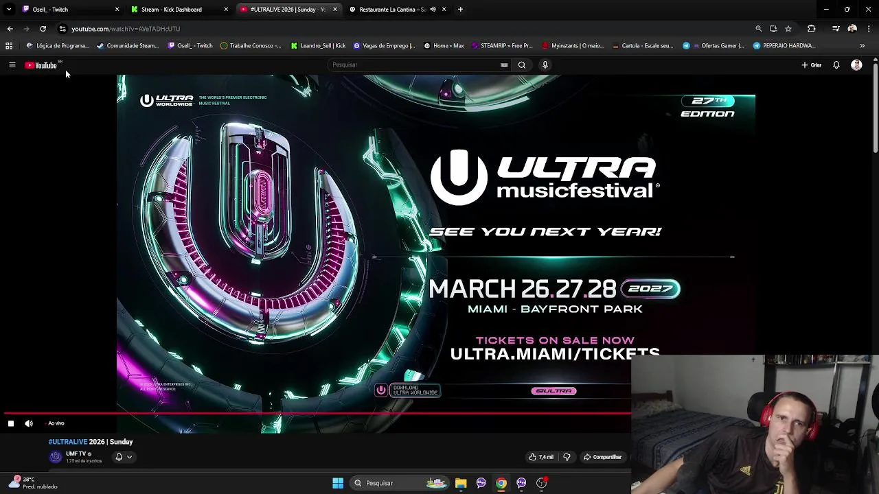Start voice search with the microphone icon

coord(545,65)
